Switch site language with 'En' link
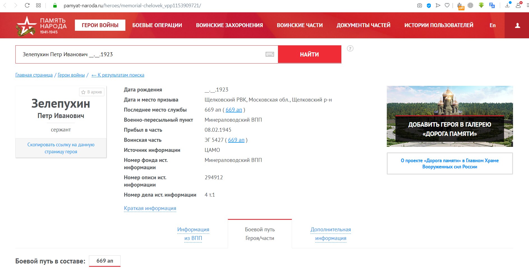Image resolution: width=529 pixels, height=271 pixels. tap(493, 25)
